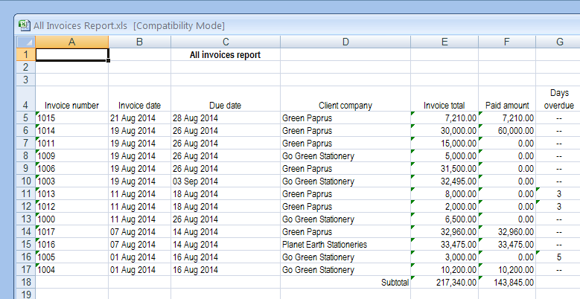Select column B header
This screenshot has height=299, width=580.
pyautogui.click(x=139, y=42)
